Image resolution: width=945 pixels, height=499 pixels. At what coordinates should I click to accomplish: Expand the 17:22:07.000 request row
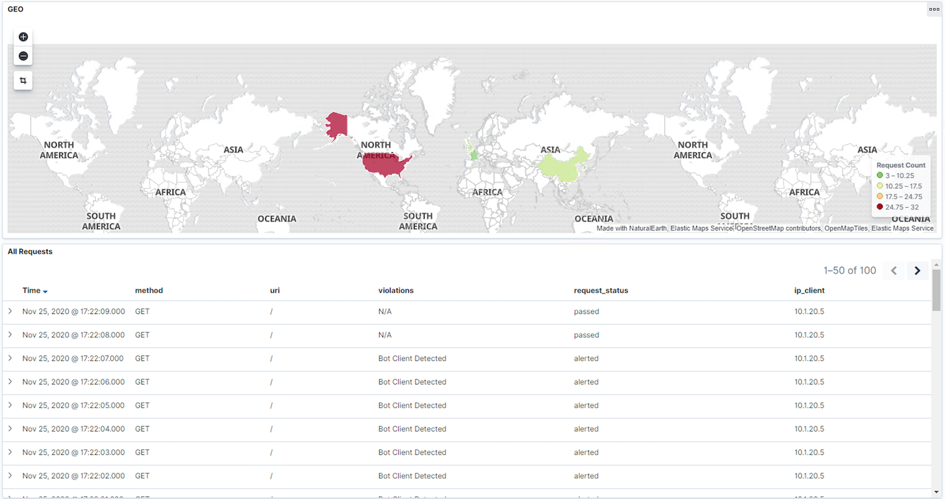pyautogui.click(x=10, y=358)
